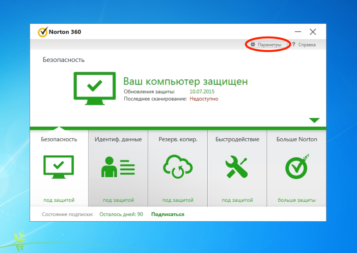357x253 pixels.
Task: Expand details with the green down arrow
Action: pyautogui.click(x=314, y=120)
